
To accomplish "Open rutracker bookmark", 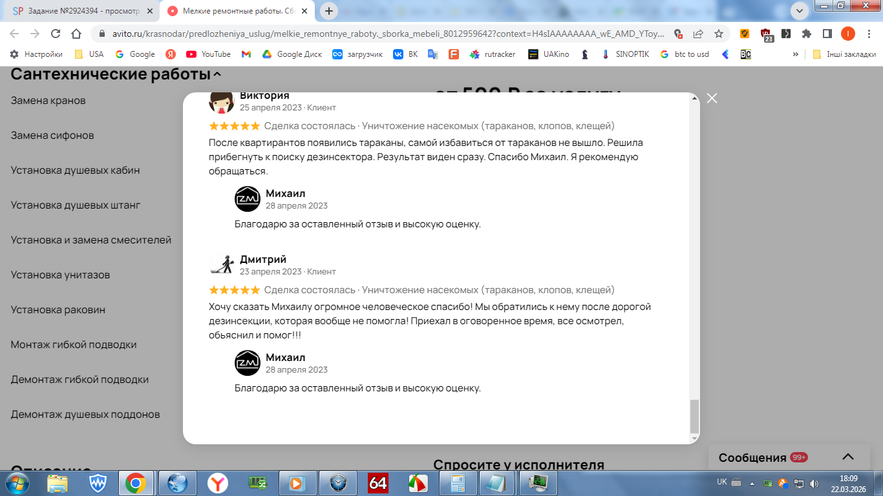I will pyautogui.click(x=493, y=54).
